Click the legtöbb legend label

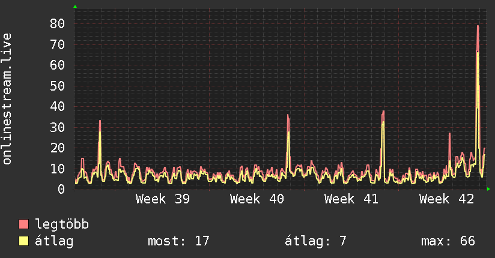(x=62, y=224)
